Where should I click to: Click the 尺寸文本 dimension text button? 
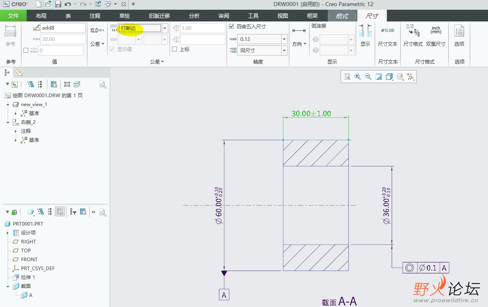tap(388, 35)
